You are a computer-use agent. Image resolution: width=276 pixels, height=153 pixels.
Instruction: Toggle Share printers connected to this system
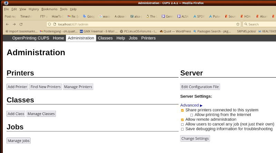(x=183, y=110)
